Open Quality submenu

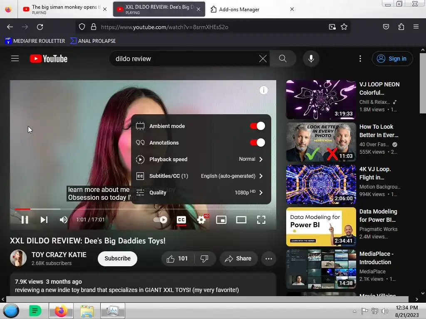pos(201,192)
